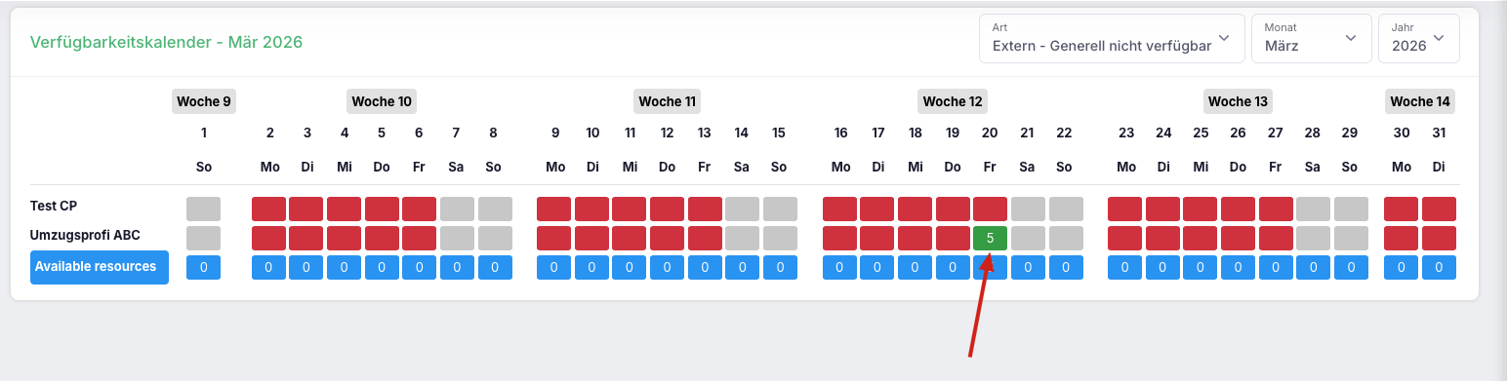
Task: Click available resources count for March 31
Action: coord(1439,267)
